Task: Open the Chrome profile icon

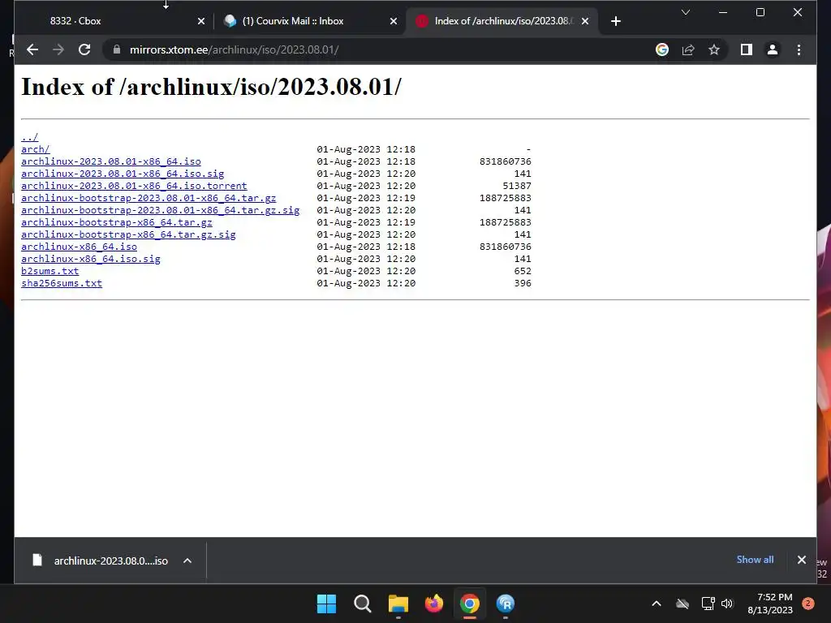Action: click(x=773, y=49)
